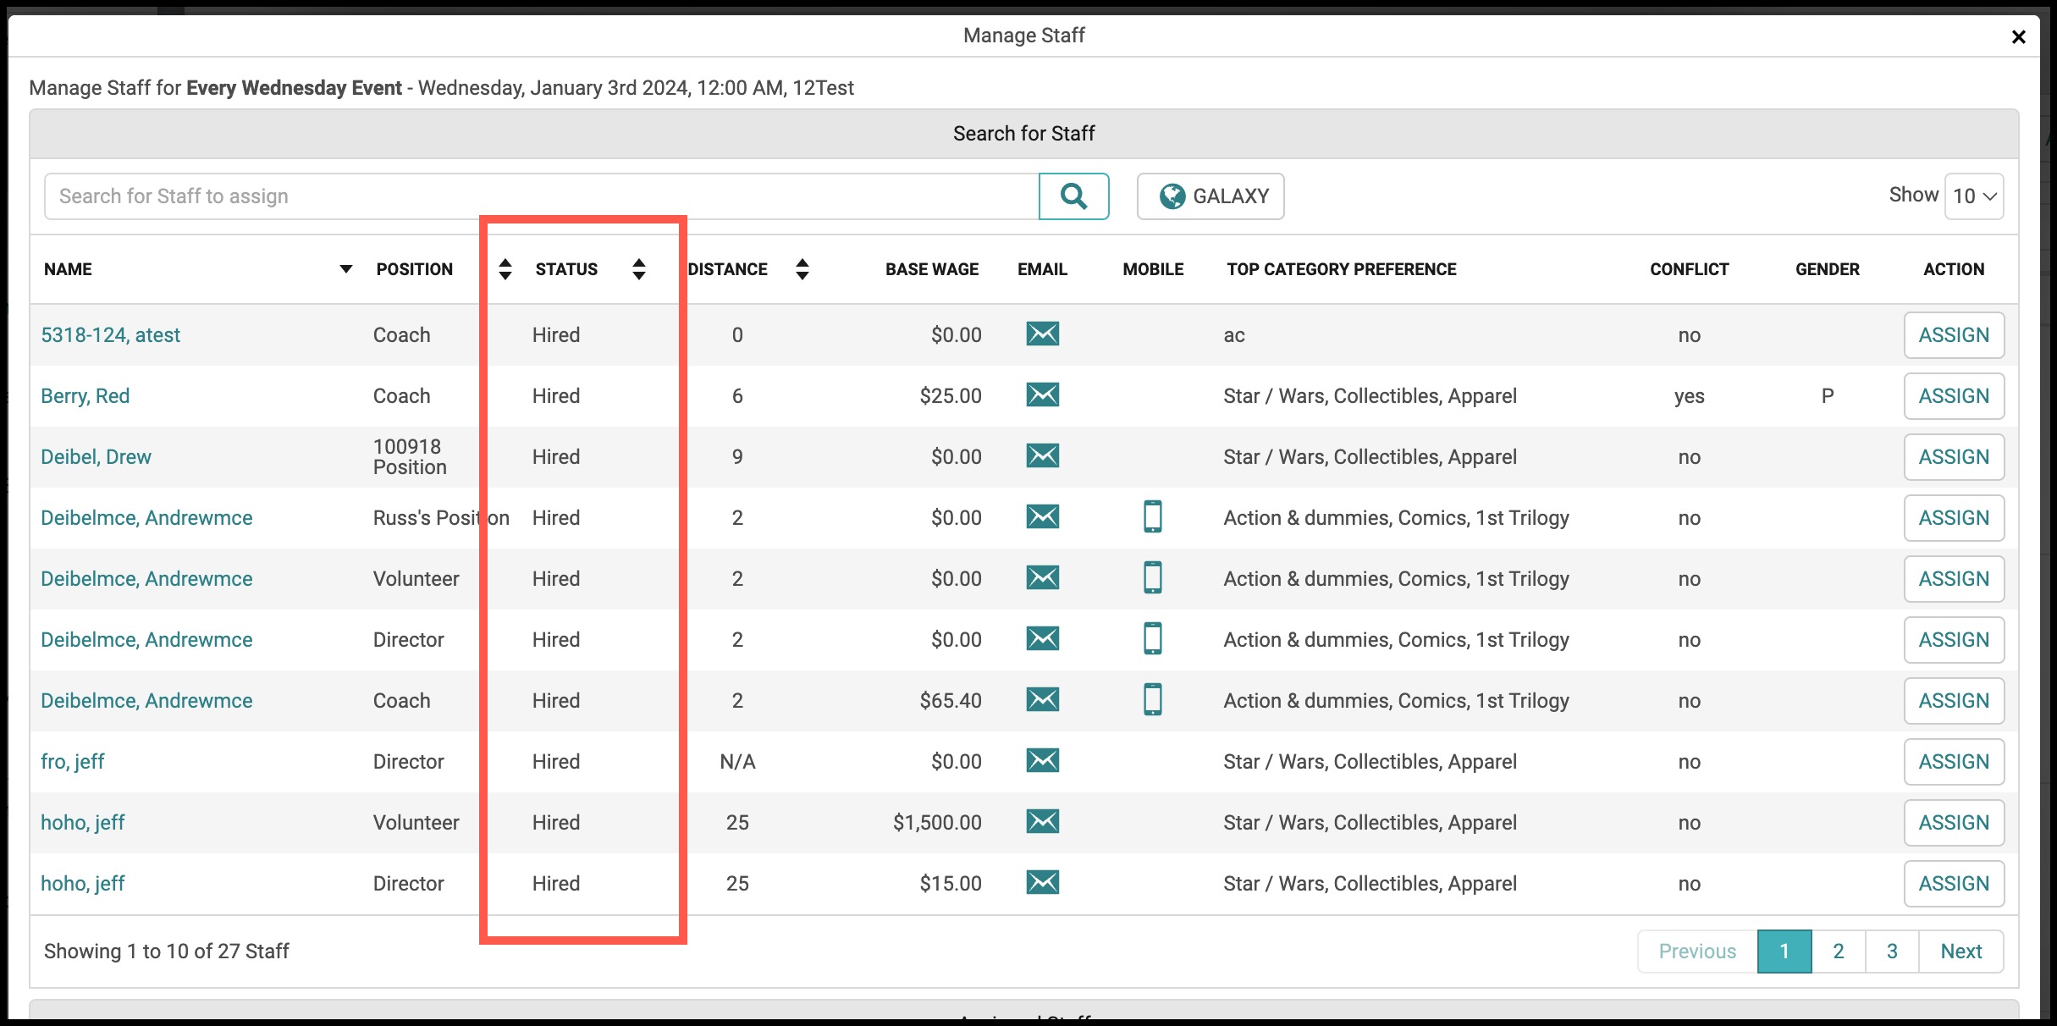Click the BASE WAGE column header
The height and width of the screenshot is (1026, 2057).
coord(932,269)
